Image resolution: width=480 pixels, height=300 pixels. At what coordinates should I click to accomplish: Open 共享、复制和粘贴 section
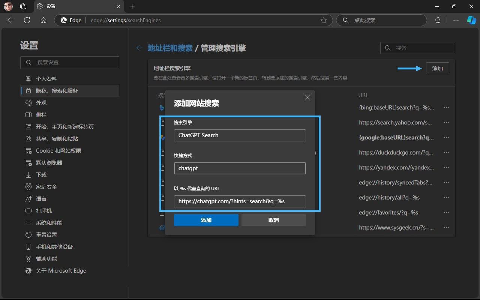[x=70, y=139]
